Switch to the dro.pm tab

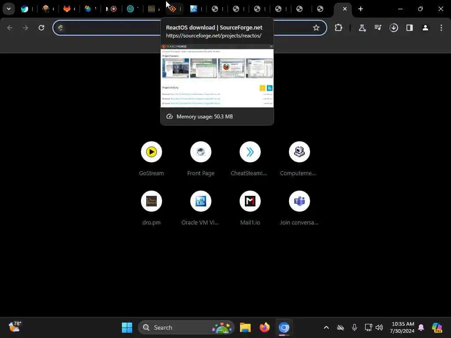(x=152, y=9)
